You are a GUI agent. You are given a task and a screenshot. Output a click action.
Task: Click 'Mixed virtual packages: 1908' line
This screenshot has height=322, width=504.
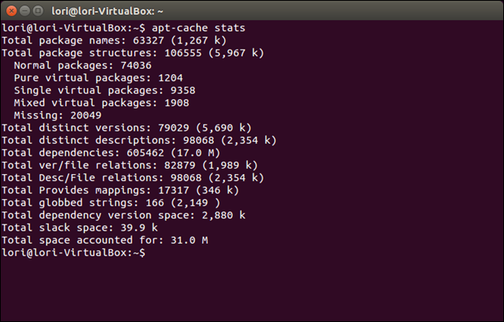(x=102, y=103)
